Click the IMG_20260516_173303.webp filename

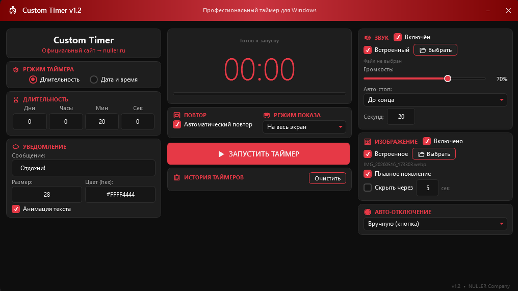click(x=395, y=165)
